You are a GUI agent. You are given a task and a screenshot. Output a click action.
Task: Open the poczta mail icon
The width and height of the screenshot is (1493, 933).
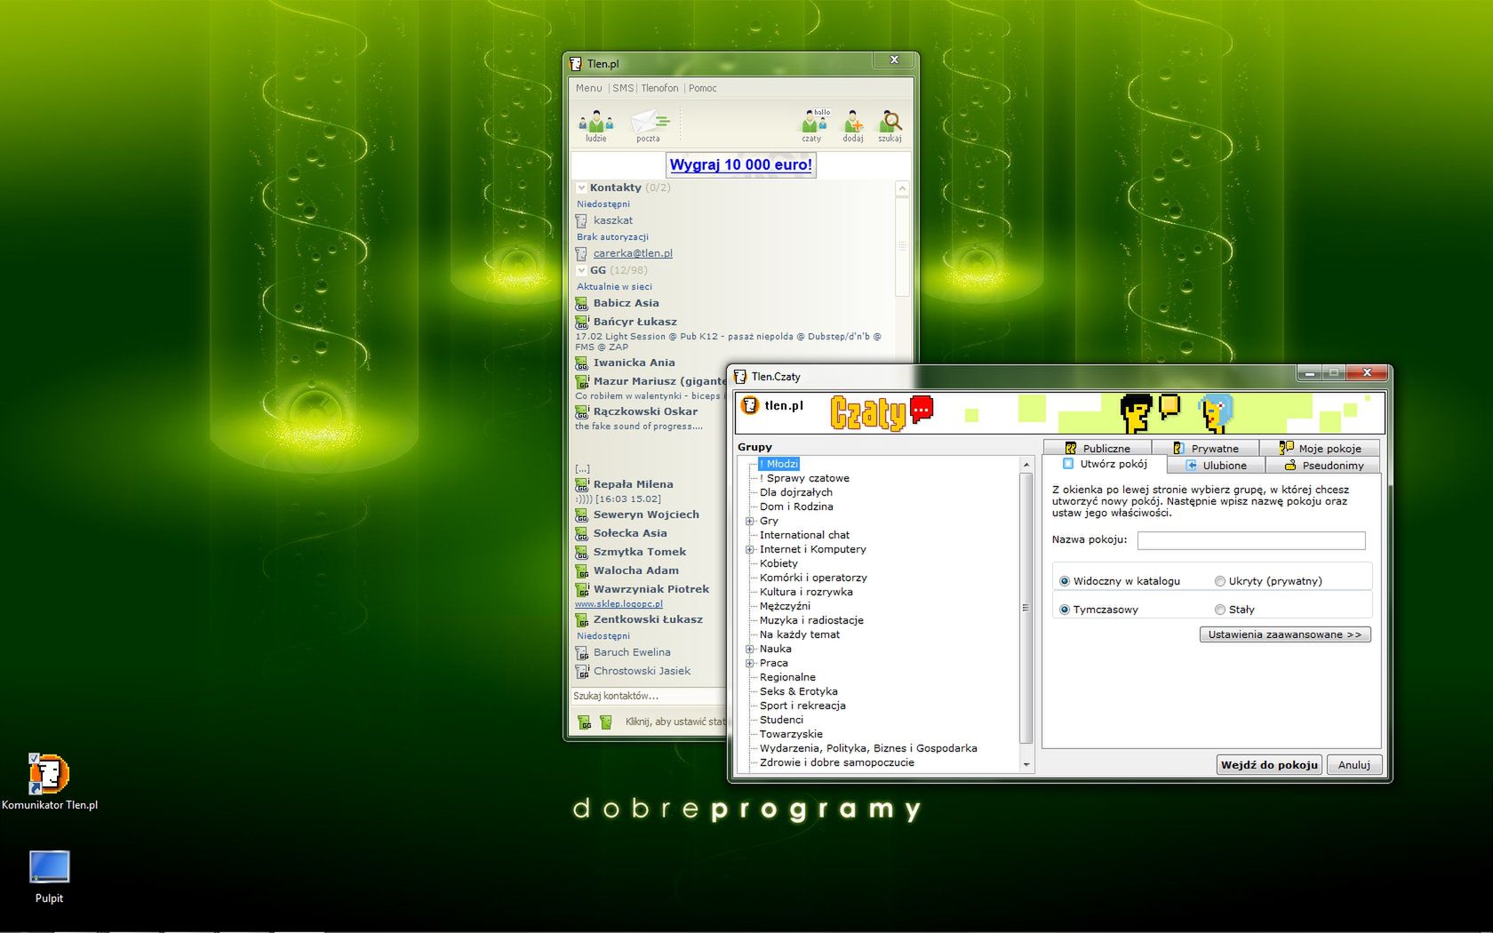tap(649, 124)
